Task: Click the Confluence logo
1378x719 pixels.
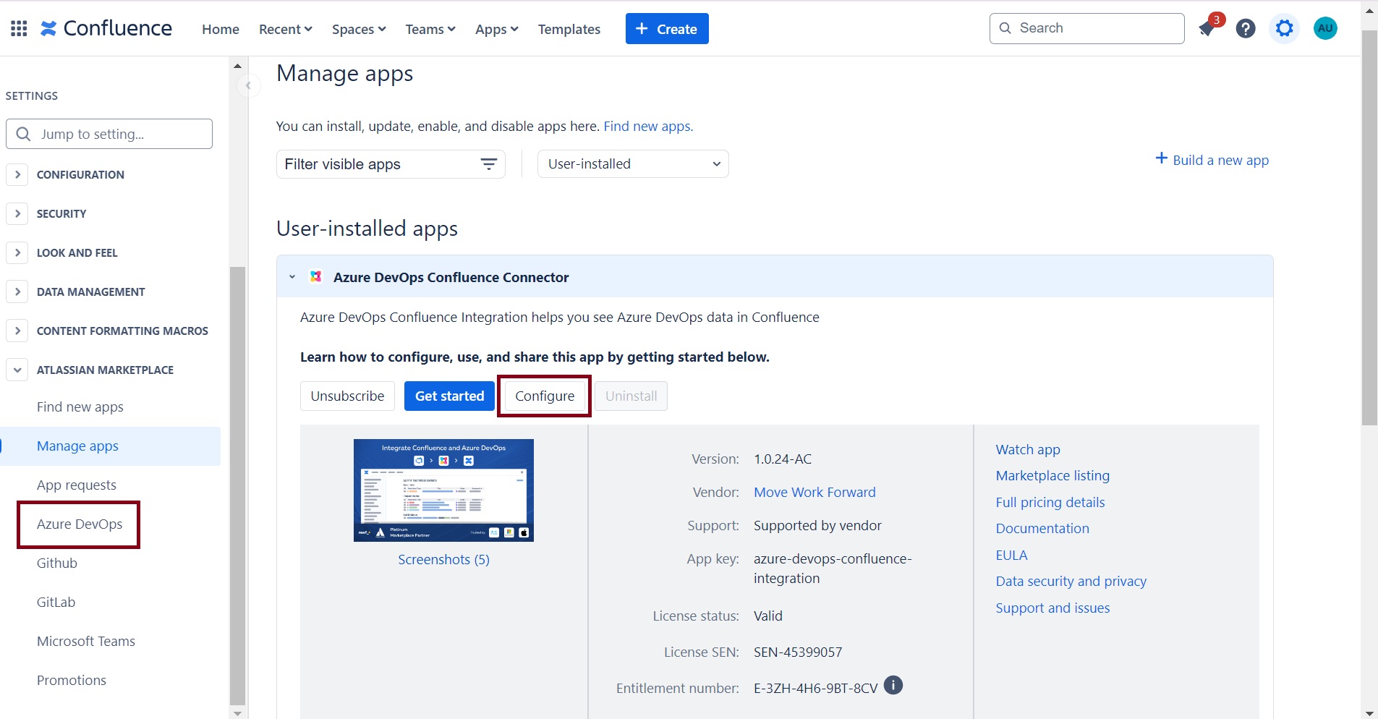Action: [106, 28]
